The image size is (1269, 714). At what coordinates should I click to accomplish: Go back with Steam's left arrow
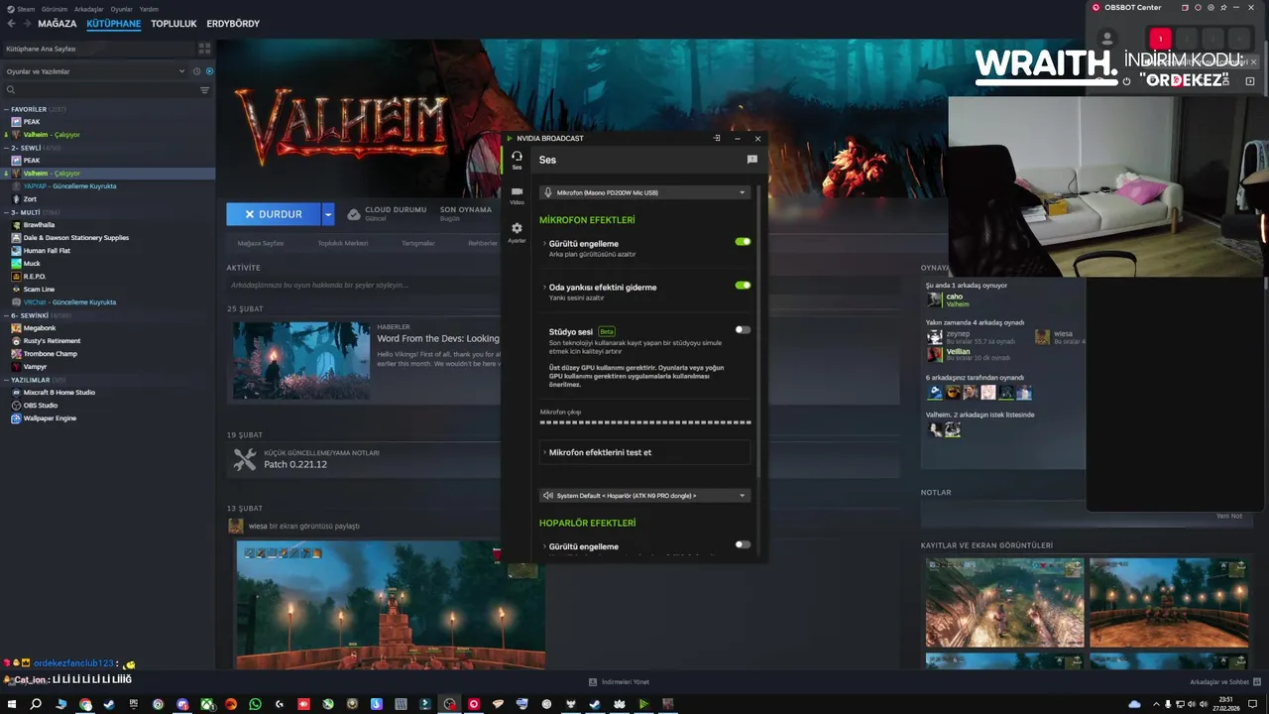(x=10, y=23)
